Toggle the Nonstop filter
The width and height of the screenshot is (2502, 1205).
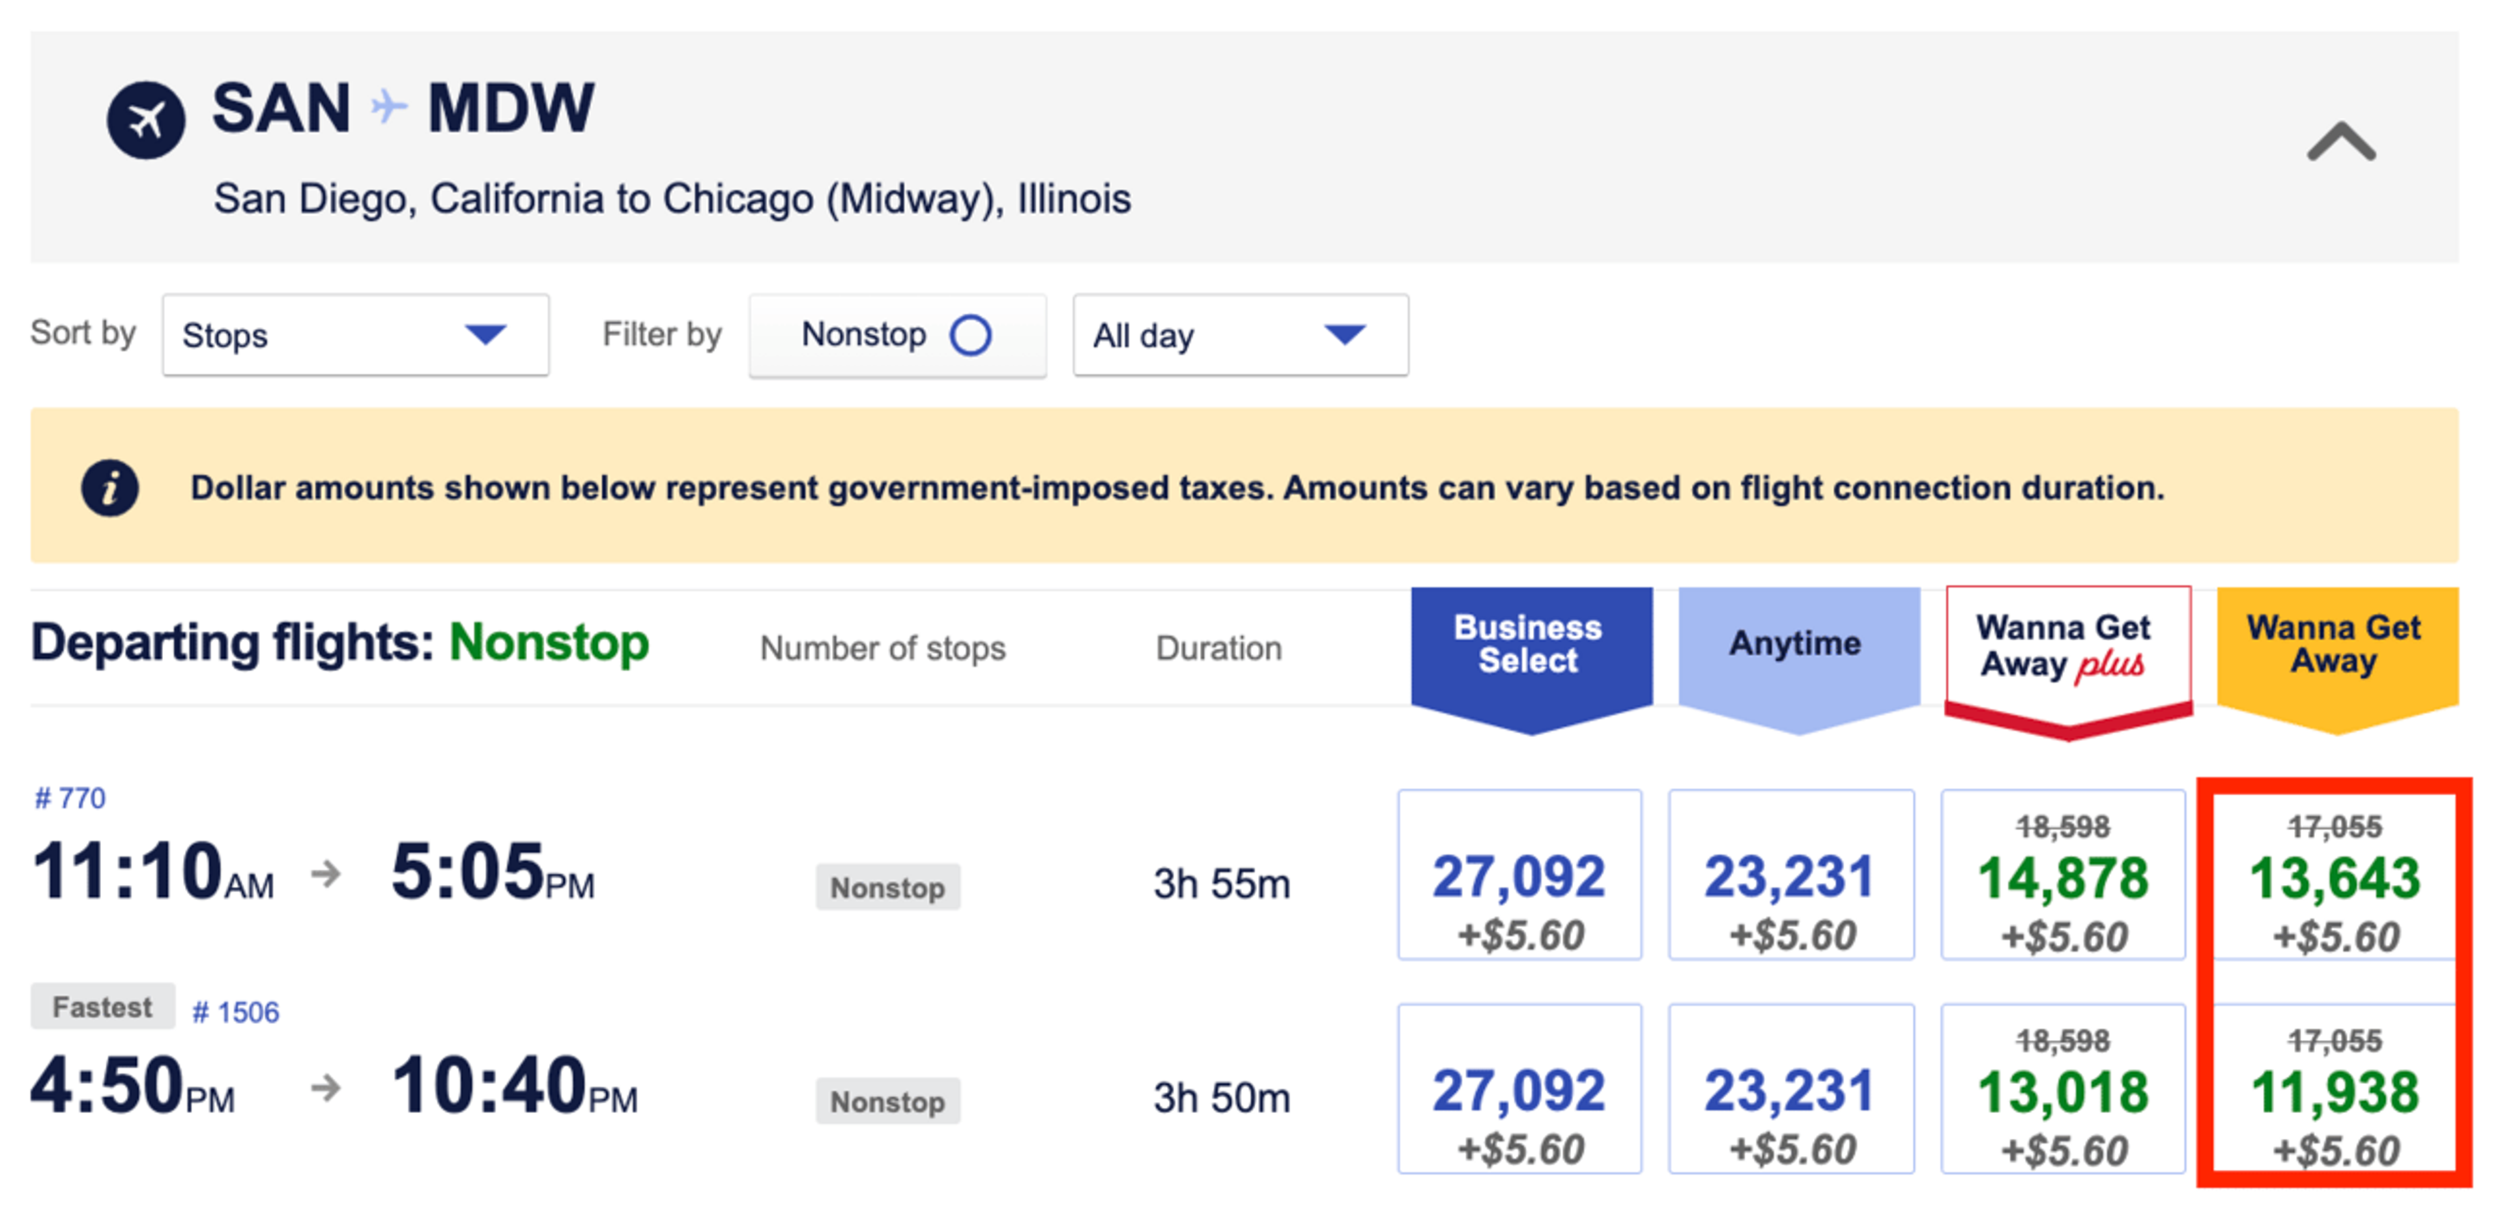897,335
